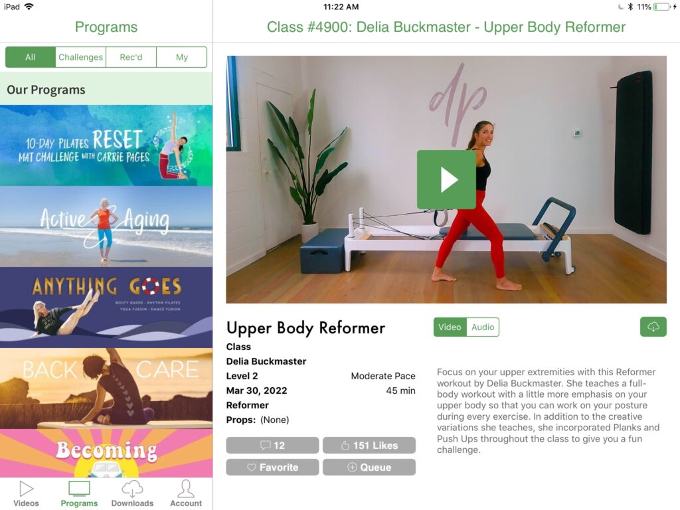Add the class to Queue

pyautogui.click(x=369, y=467)
